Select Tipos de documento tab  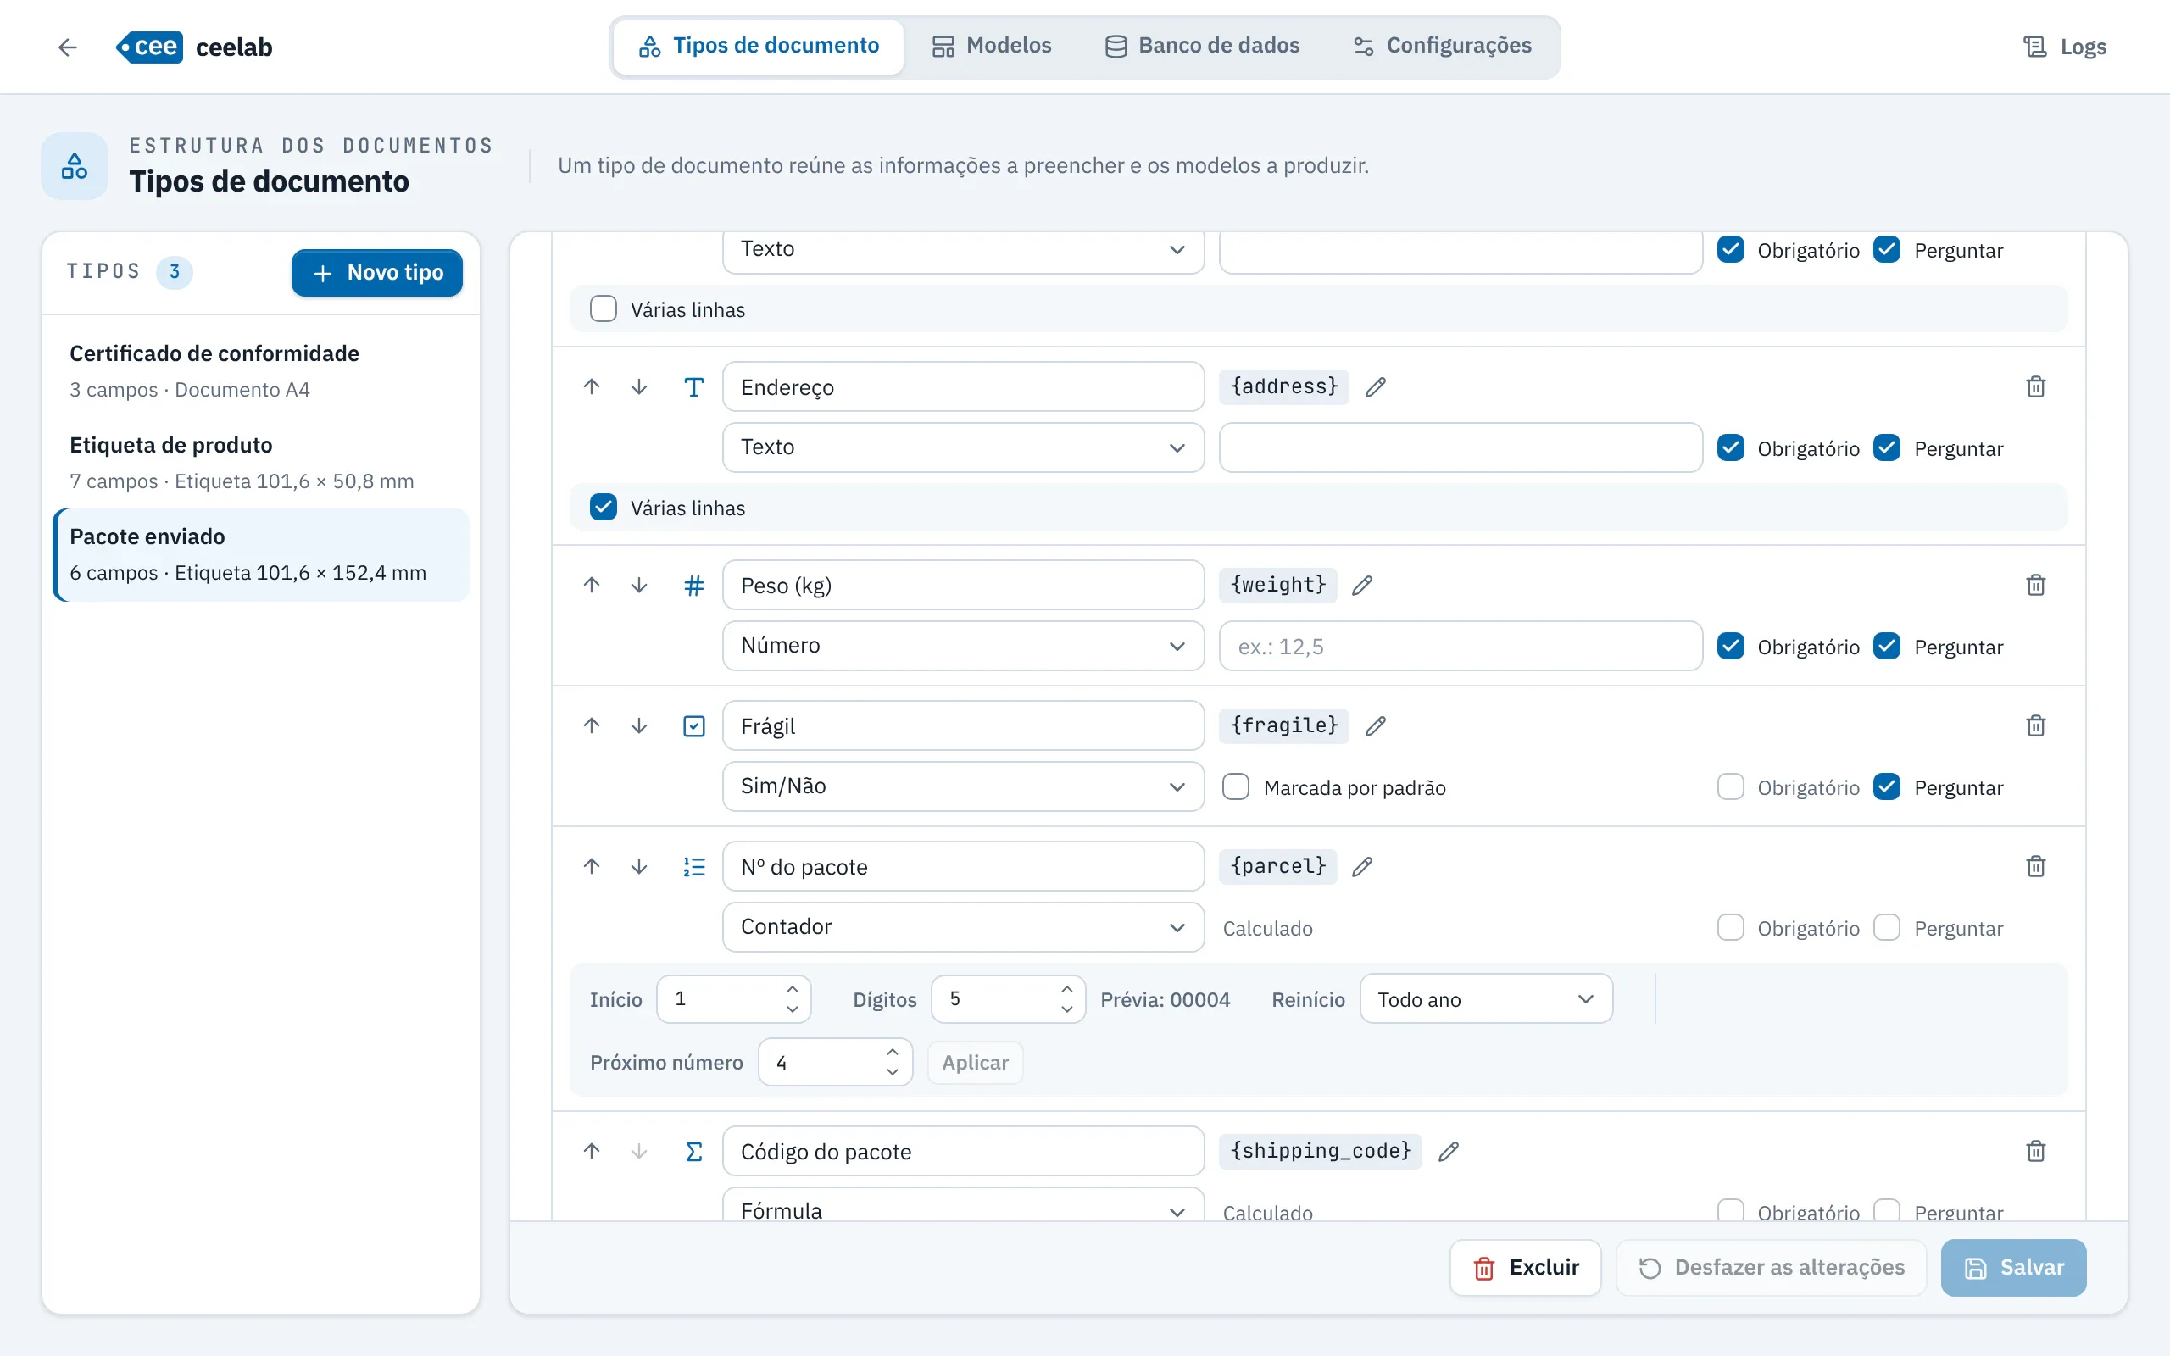[x=759, y=46]
